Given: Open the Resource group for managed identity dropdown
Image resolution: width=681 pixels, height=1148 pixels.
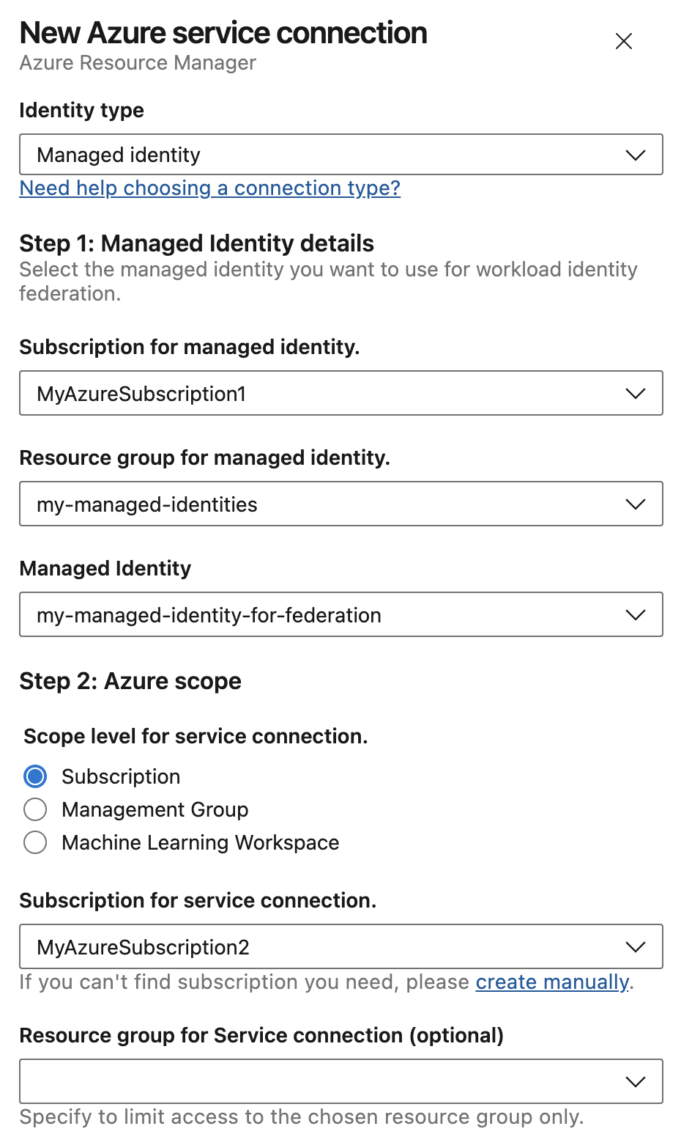Looking at the screenshot, I should tap(340, 504).
